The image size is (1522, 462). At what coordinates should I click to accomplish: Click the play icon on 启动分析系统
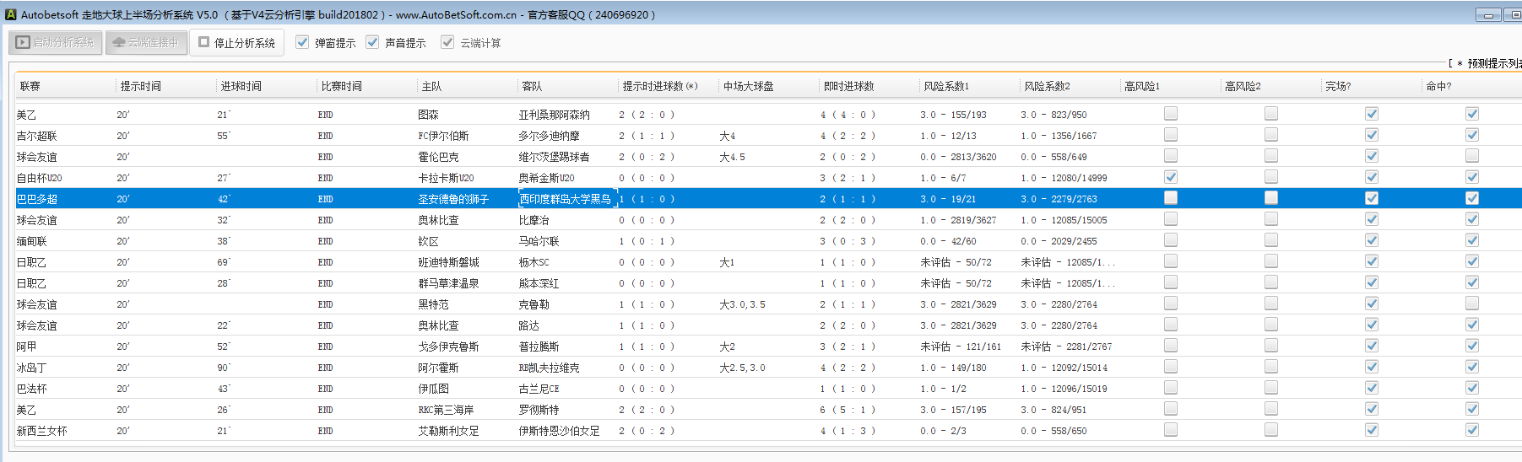pyautogui.click(x=23, y=42)
